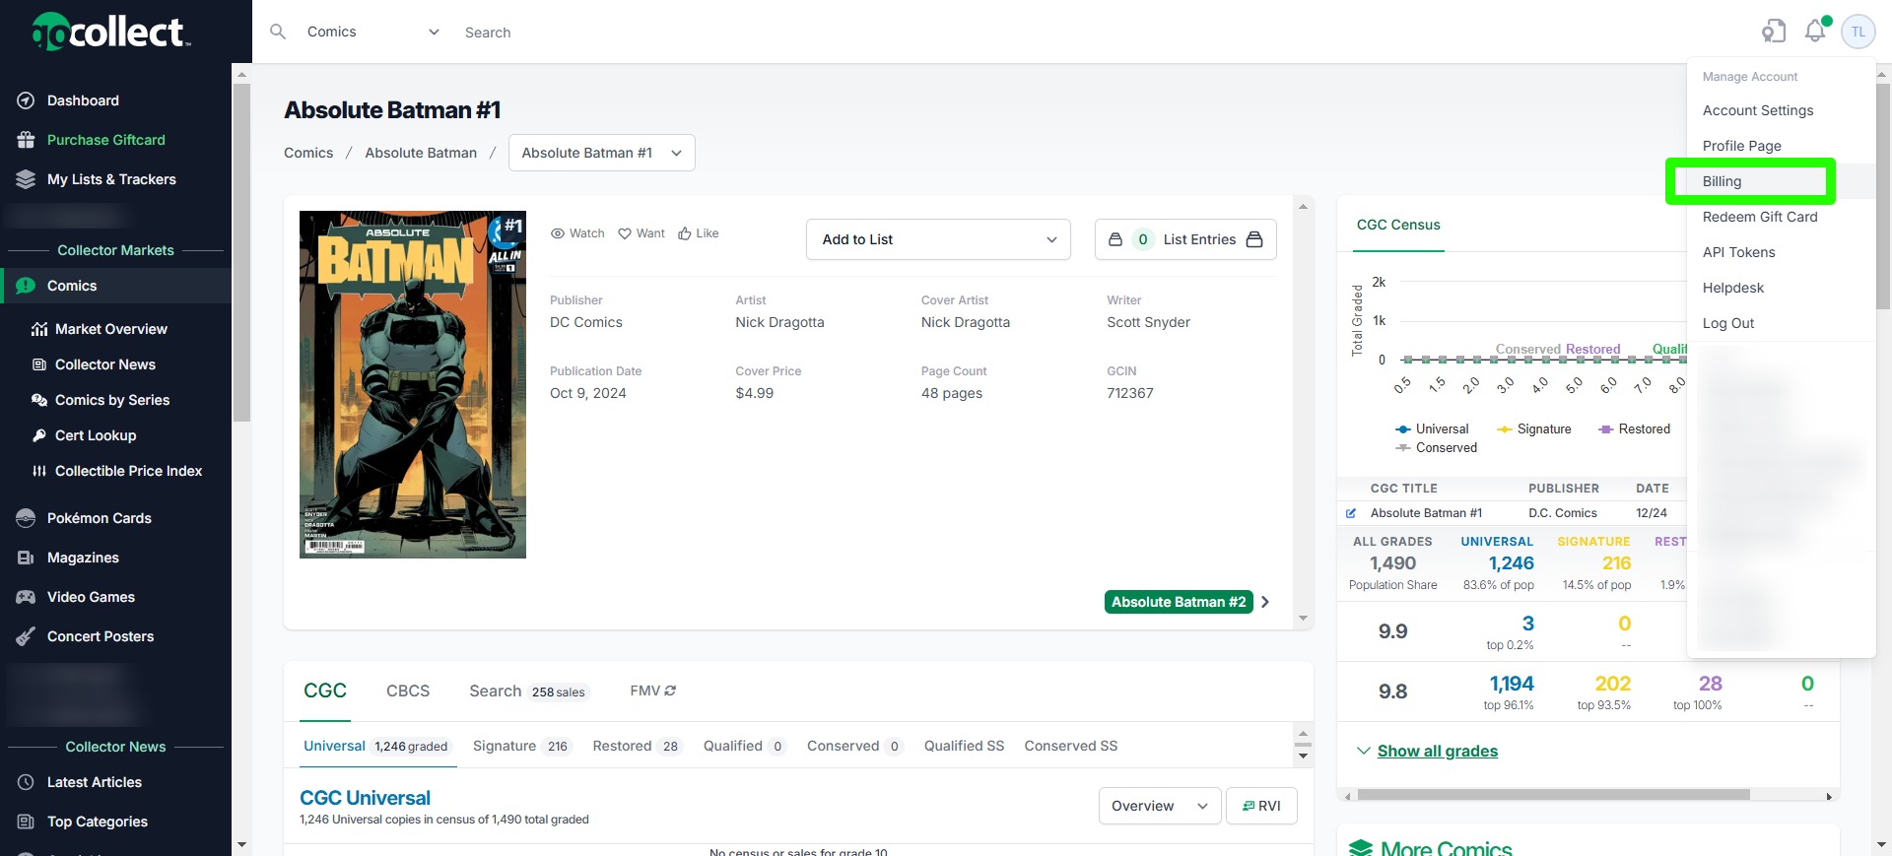Click the sidebar vertical scrollbar
Image resolution: width=1892 pixels, height=856 pixels.
pyautogui.click(x=241, y=253)
